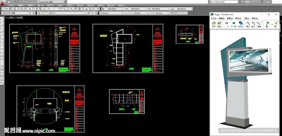Image resolution: width=282 pixels, height=136 pixels.
Task: Activate the Pan hand tool
Action: tap(61, 9)
